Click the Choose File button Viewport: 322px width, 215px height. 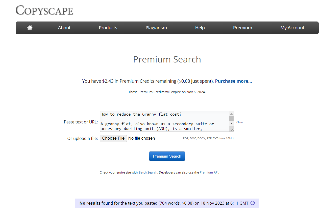tap(113, 138)
